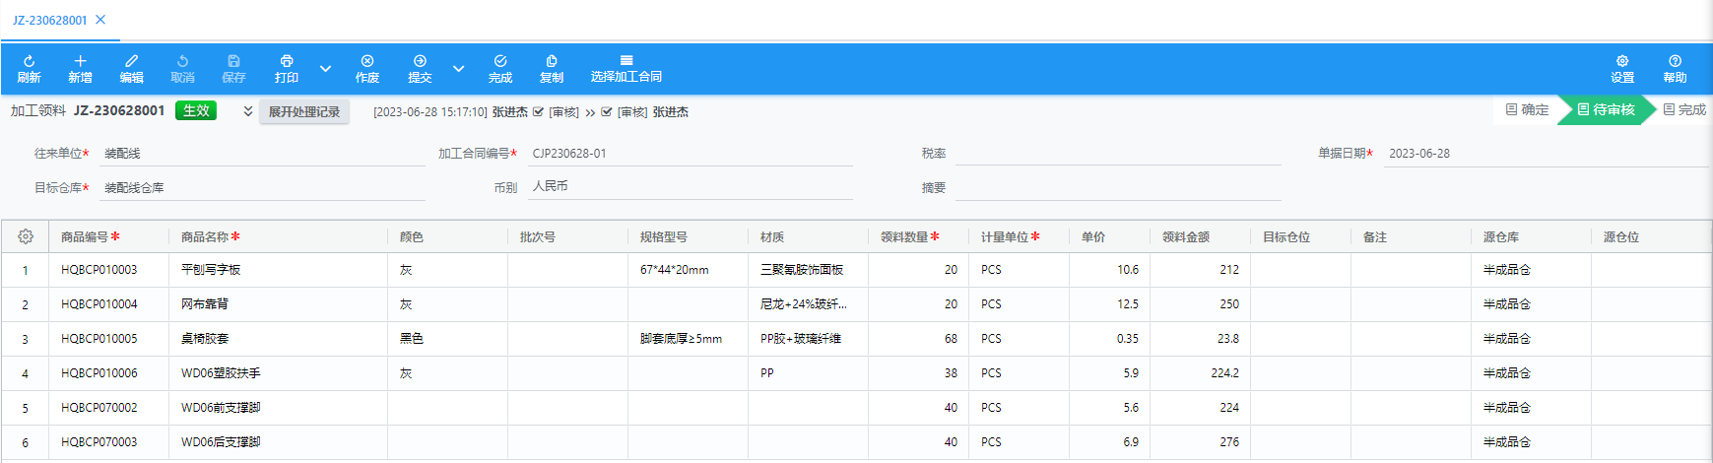The height and width of the screenshot is (463, 1713).
Task: Click the 打印 print icon
Action: (287, 61)
